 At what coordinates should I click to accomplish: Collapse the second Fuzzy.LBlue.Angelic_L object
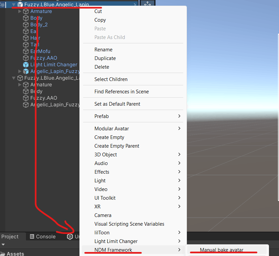pos(14,78)
